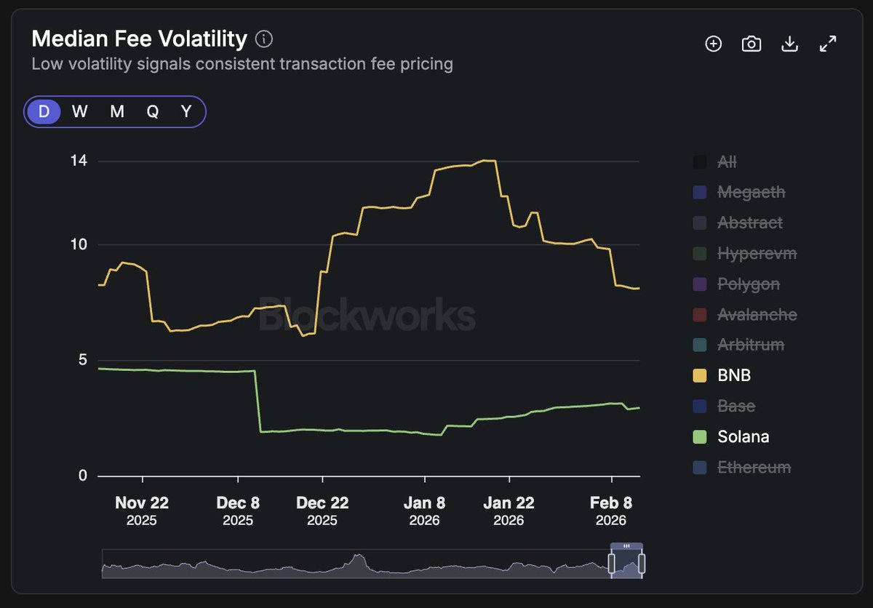This screenshot has width=873, height=608.
Task: Click the plus circle add icon
Action: 714,44
